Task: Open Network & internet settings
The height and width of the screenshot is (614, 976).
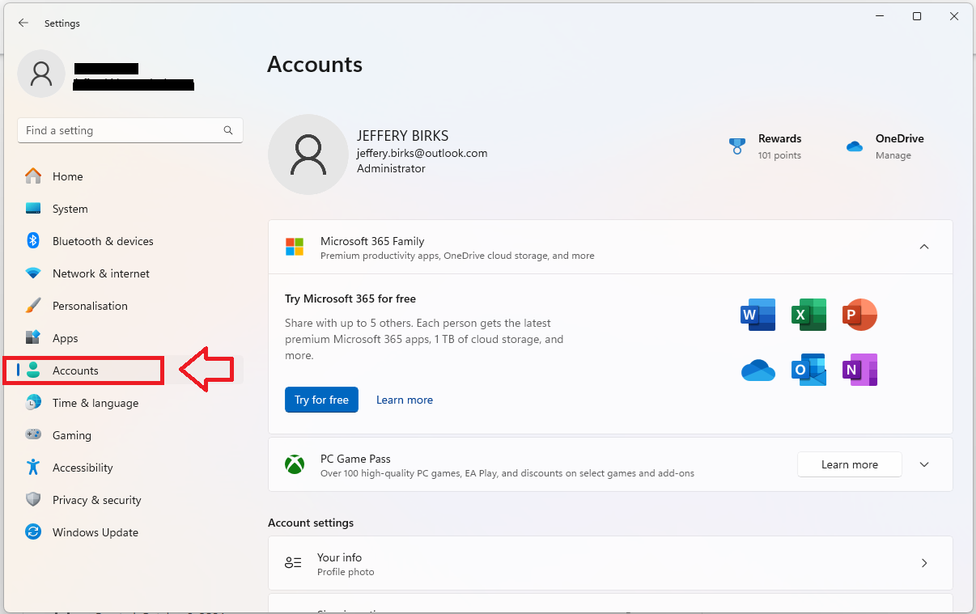Action: 100,273
